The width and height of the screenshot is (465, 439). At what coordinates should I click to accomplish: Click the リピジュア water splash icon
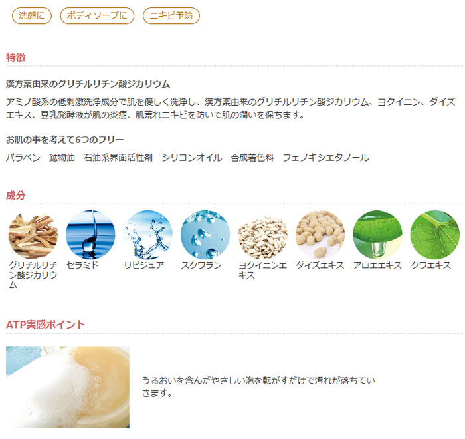pos(148,235)
